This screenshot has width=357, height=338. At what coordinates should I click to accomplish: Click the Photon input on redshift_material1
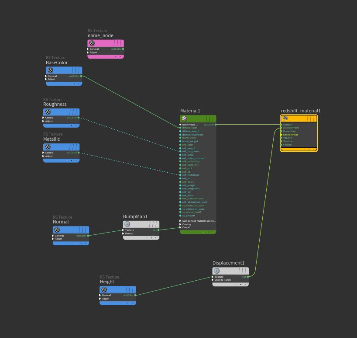coord(281,145)
